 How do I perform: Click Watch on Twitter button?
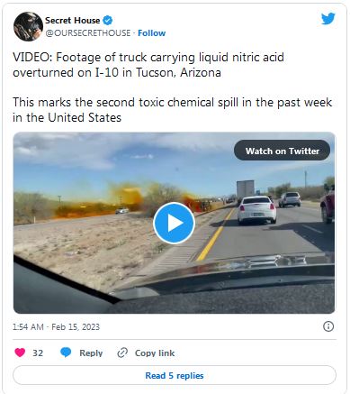click(x=282, y=151)
